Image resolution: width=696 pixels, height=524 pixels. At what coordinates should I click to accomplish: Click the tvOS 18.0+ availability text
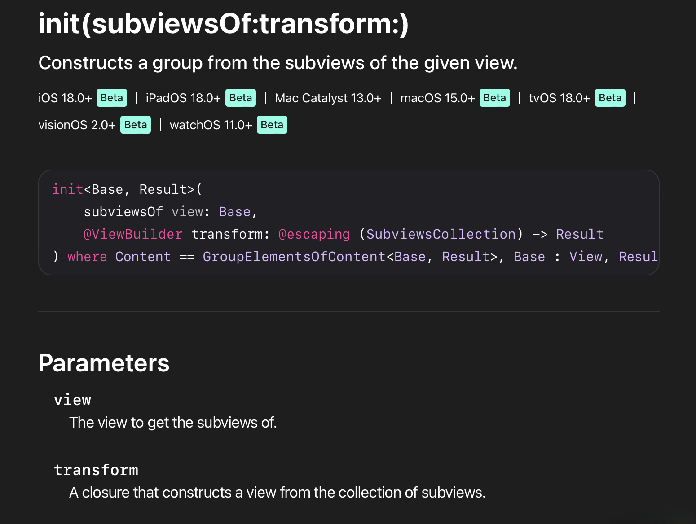(559, 98)
